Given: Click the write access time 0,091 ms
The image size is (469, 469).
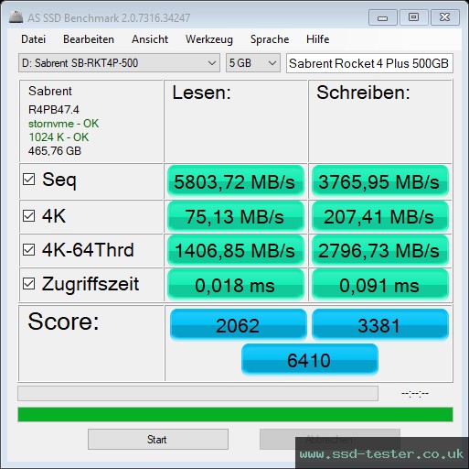Looking at the screenshot, I should [380, 285].
